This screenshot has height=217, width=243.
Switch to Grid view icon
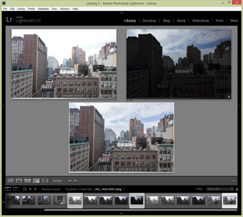(x=11, y=181)
